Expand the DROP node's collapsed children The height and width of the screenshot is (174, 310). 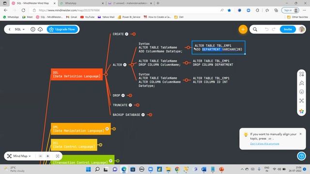pyautogui.click(x=130, y=96)
